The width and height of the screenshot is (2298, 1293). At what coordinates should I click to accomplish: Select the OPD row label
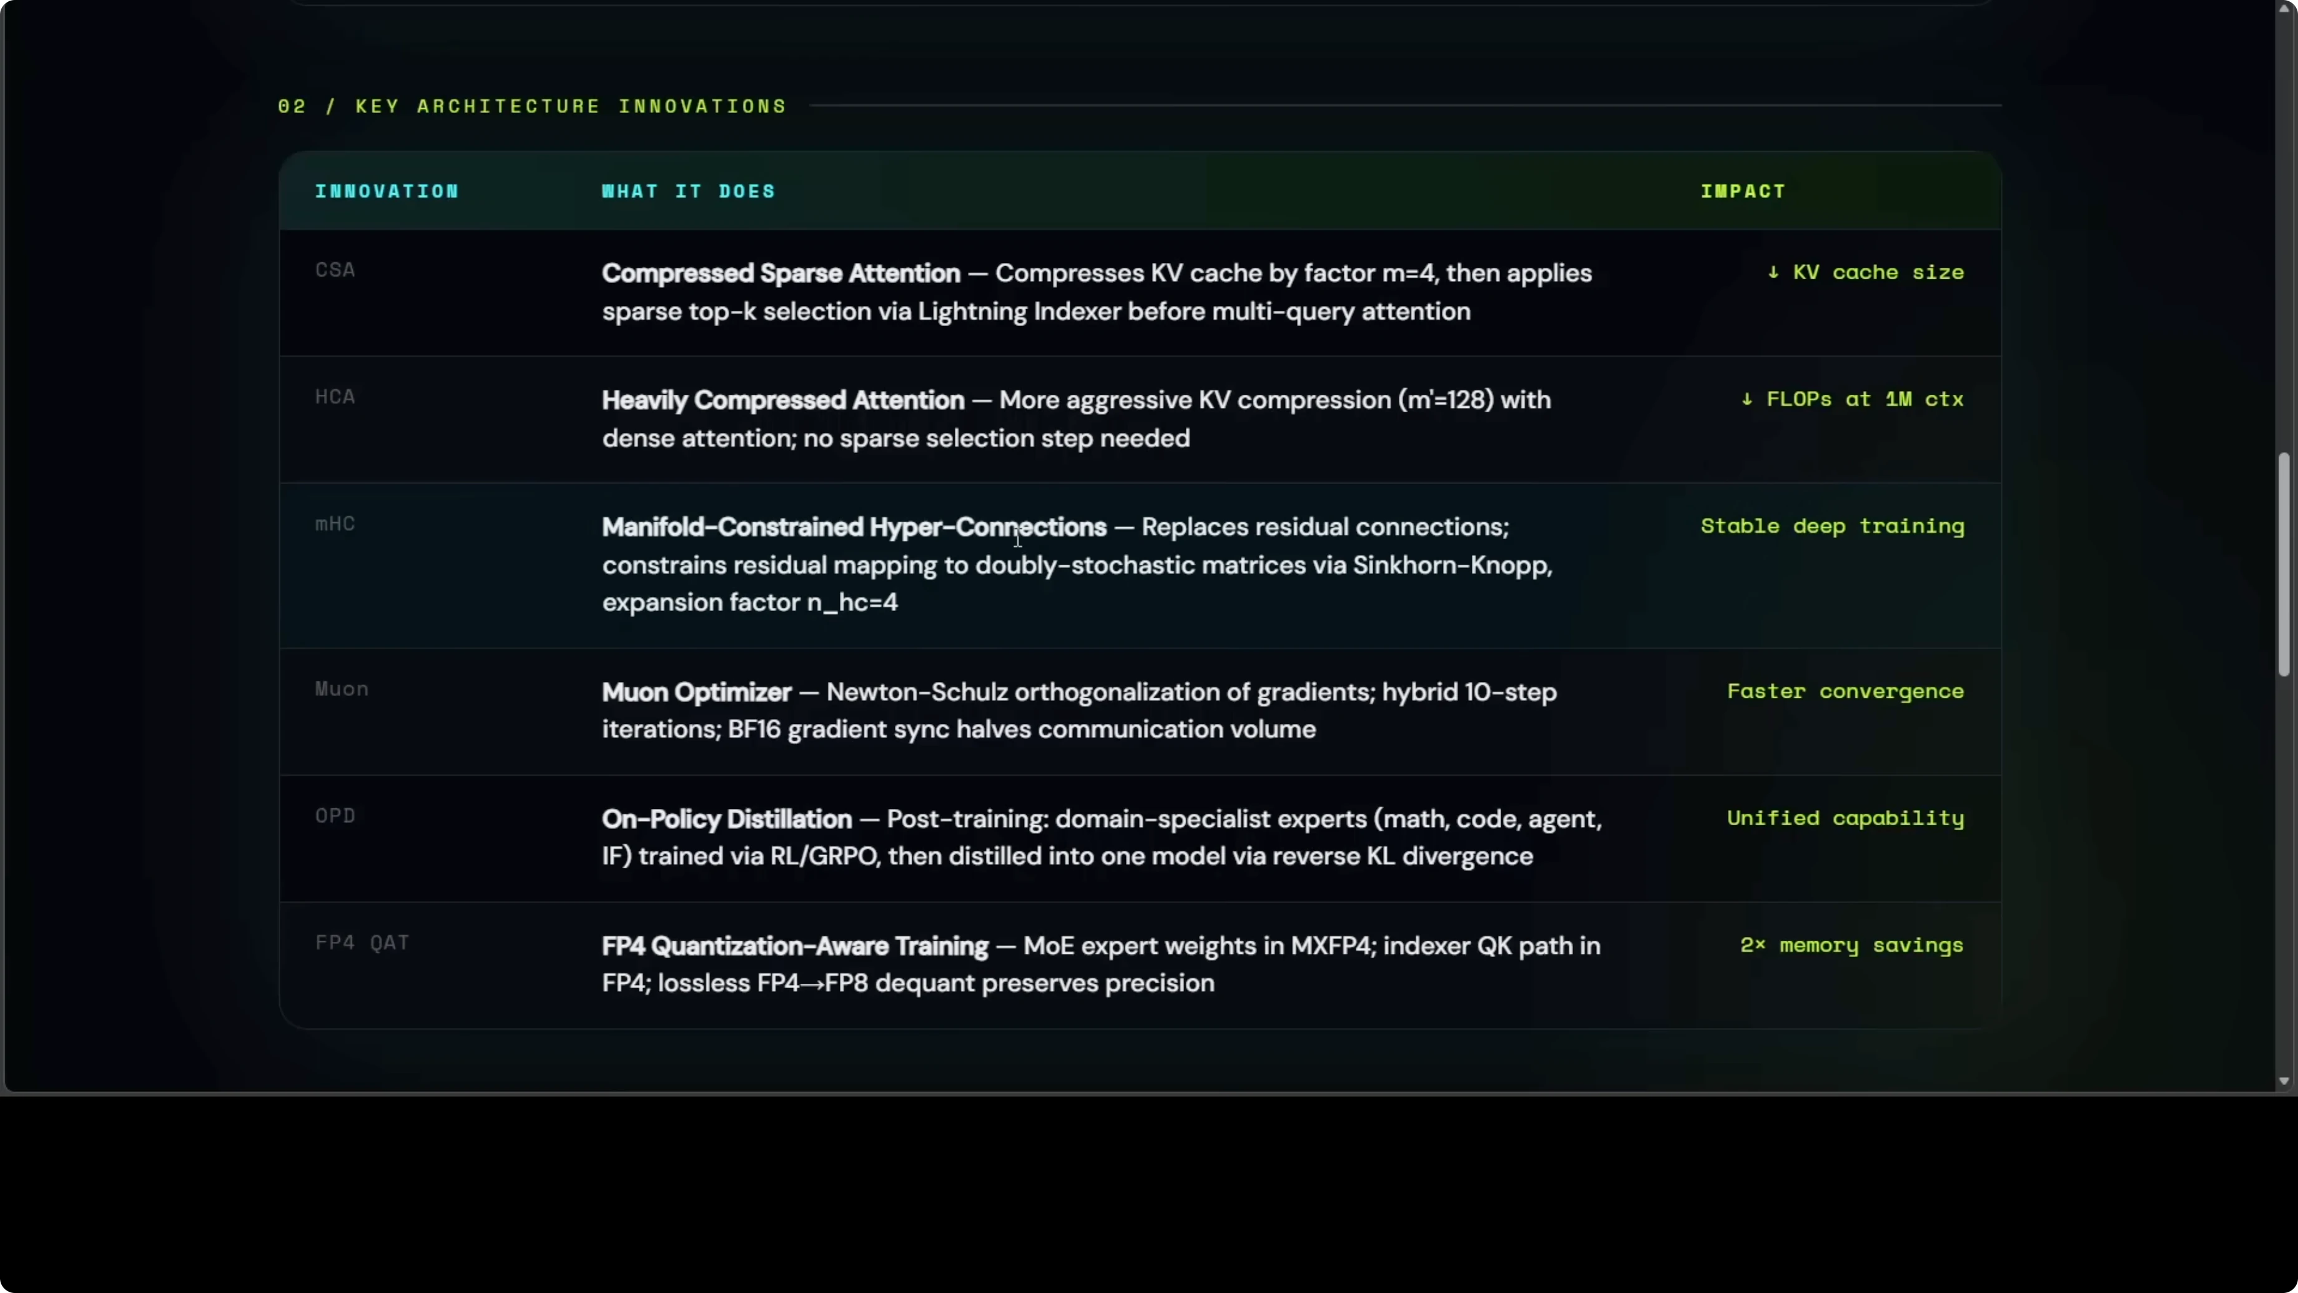335,816
